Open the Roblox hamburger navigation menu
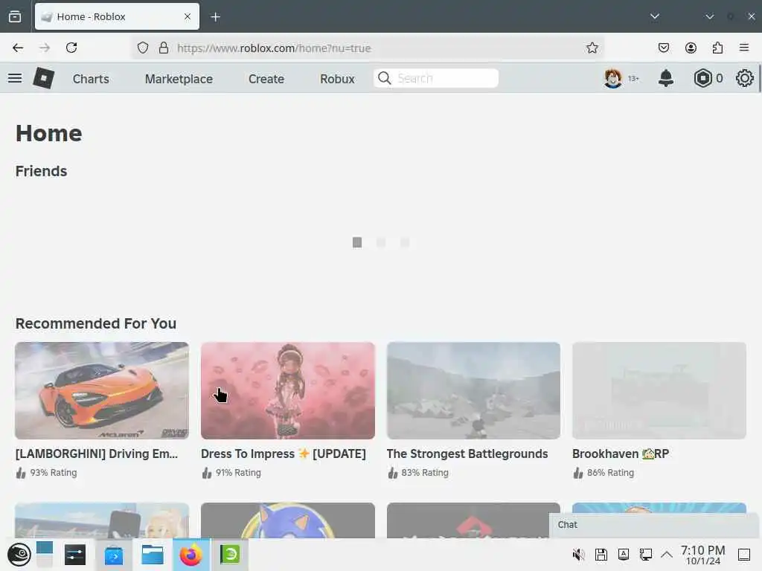The image size is (762, 571). [15, 78]
